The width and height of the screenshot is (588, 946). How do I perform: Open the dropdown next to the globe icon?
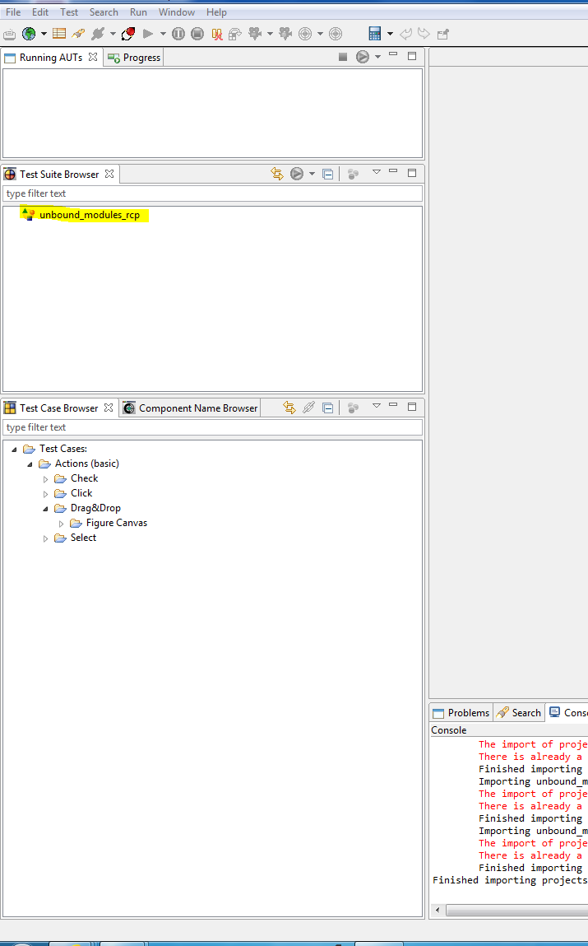pos(44,34)
